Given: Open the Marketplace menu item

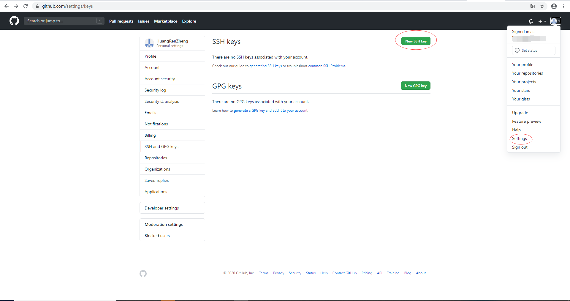Looking at the screenshot, I should (166, 21).
